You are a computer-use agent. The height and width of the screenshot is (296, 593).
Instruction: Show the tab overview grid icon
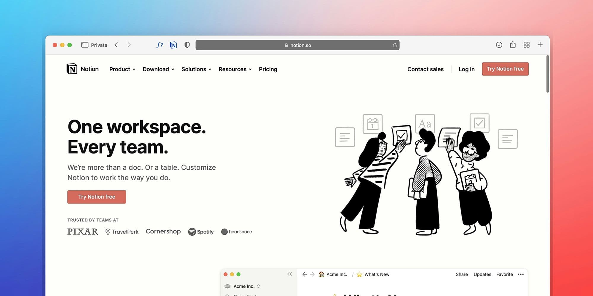pos(527,45)
